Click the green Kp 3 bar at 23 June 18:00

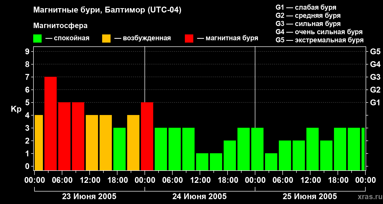coord(119,149)
